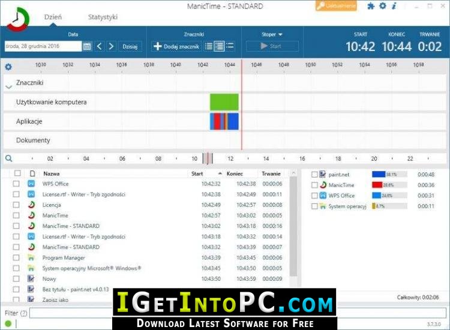450x330 pixels.
Task: Open plugins puzzle piece icon
Action: (371, 6)
